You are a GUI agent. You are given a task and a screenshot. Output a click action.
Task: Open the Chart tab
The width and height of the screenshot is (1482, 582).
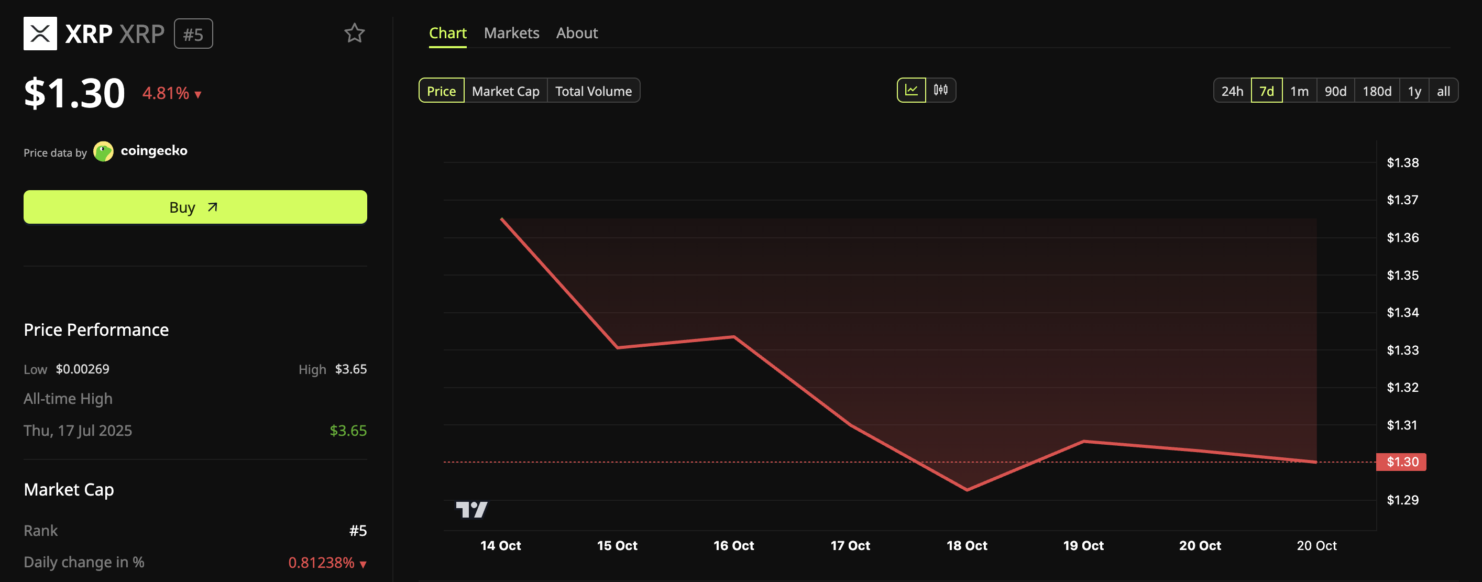[x=447, y=34]
